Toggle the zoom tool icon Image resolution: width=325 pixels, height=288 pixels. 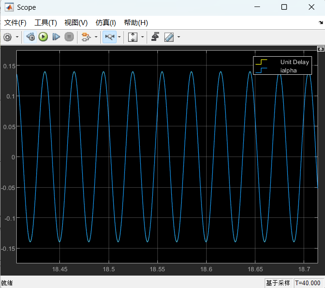pyautogui.click(x=110, y=37)
